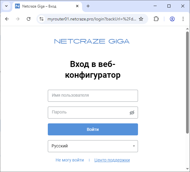Reload the page with refresh icon
The width and height of the screenshot is (190, 172).
[x=29, y=19]
